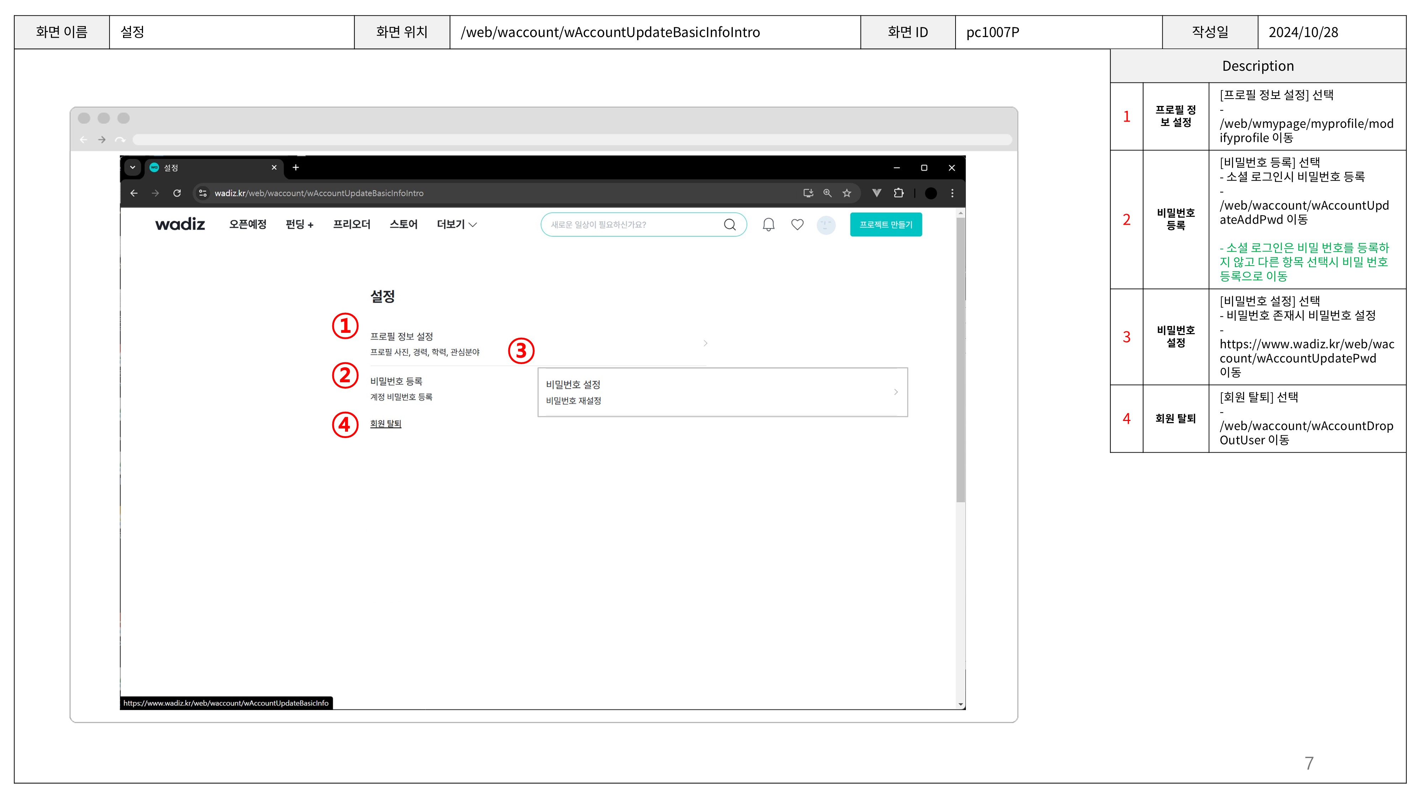Open the 오픈예정 menu

click(x=248, y=224)
